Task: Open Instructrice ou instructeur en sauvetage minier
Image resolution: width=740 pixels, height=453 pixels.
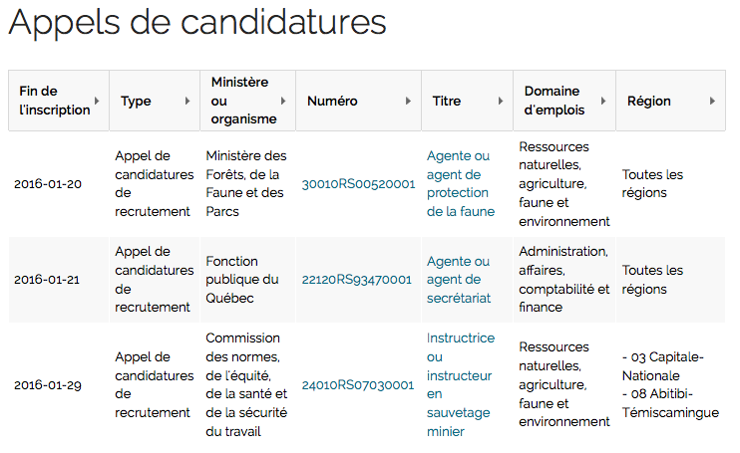Action: pyautogui.click(x=460, y=384)
